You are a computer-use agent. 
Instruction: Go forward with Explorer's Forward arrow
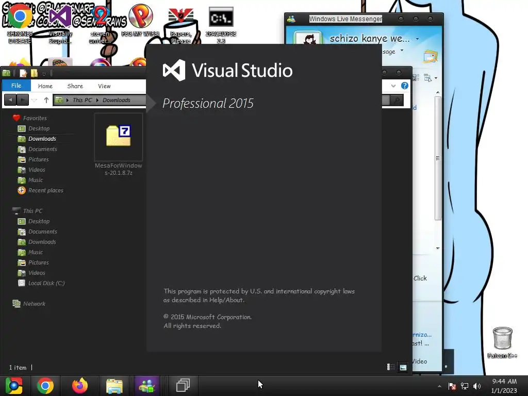point(23,100)
